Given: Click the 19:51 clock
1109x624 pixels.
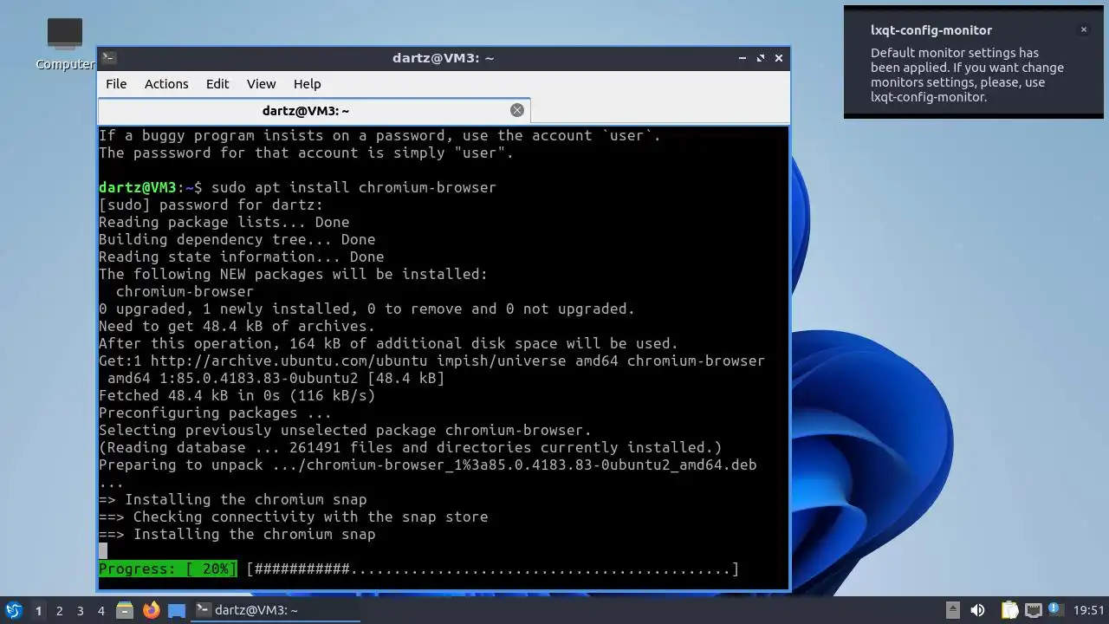Looking at the screenshot, I should (1089, 610).
